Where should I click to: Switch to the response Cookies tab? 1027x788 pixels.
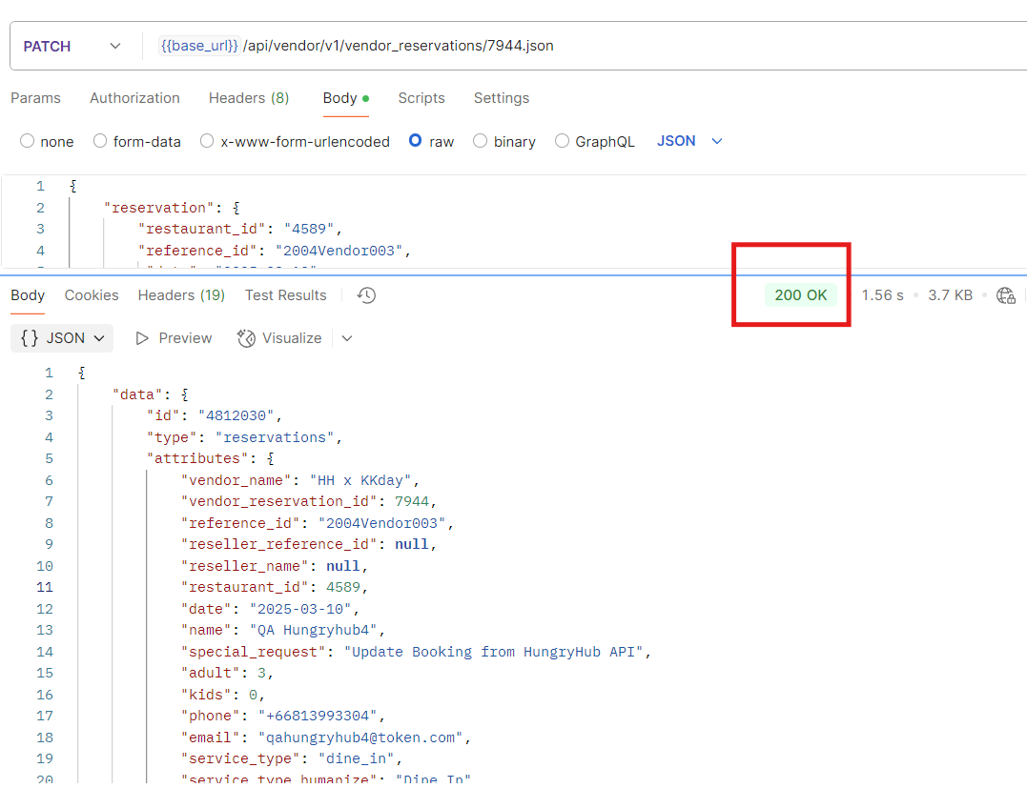pyautogui.click(x=92, y=295)
